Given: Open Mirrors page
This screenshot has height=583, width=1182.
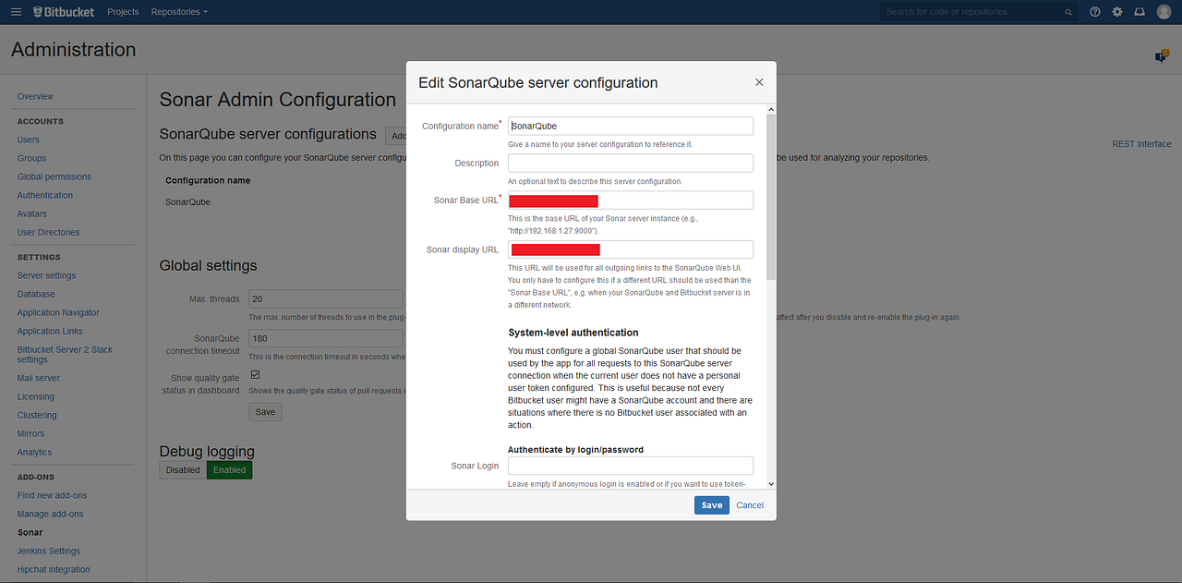Looking at the screenshot, I should click(x=30, y=433).
